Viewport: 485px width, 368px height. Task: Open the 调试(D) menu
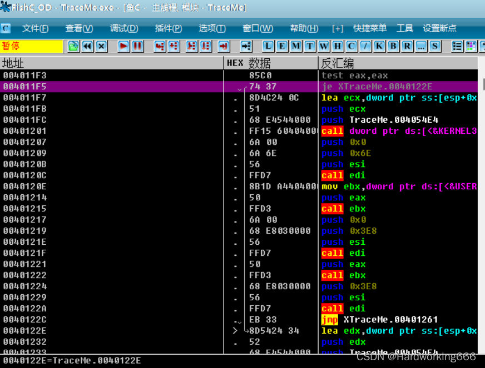tap(124, 28)
